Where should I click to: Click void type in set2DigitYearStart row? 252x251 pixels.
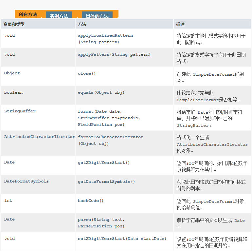pos(9,239)
